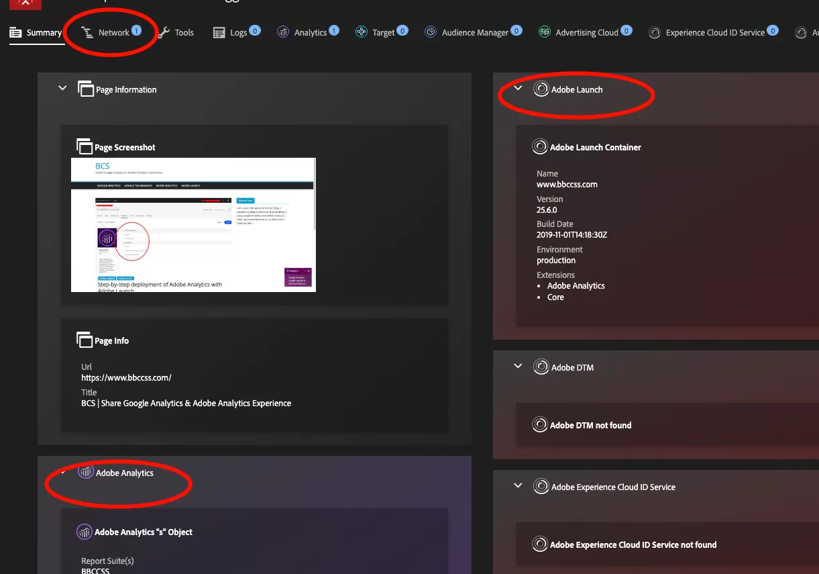Click the Tools wrench icon
The width and height of the screenshot is (819, 574).
pyautogui.click(x=164, y=32)
